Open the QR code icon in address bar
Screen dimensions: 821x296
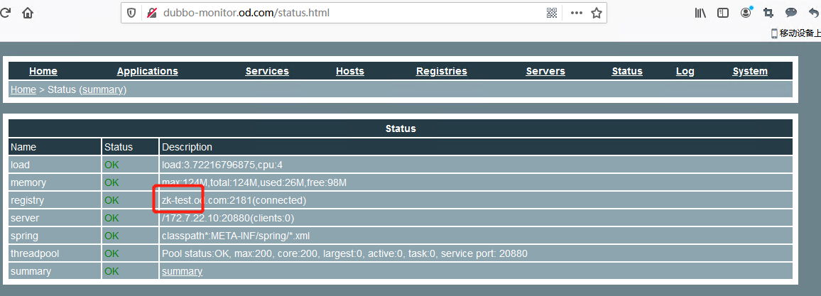coord(552,13)
